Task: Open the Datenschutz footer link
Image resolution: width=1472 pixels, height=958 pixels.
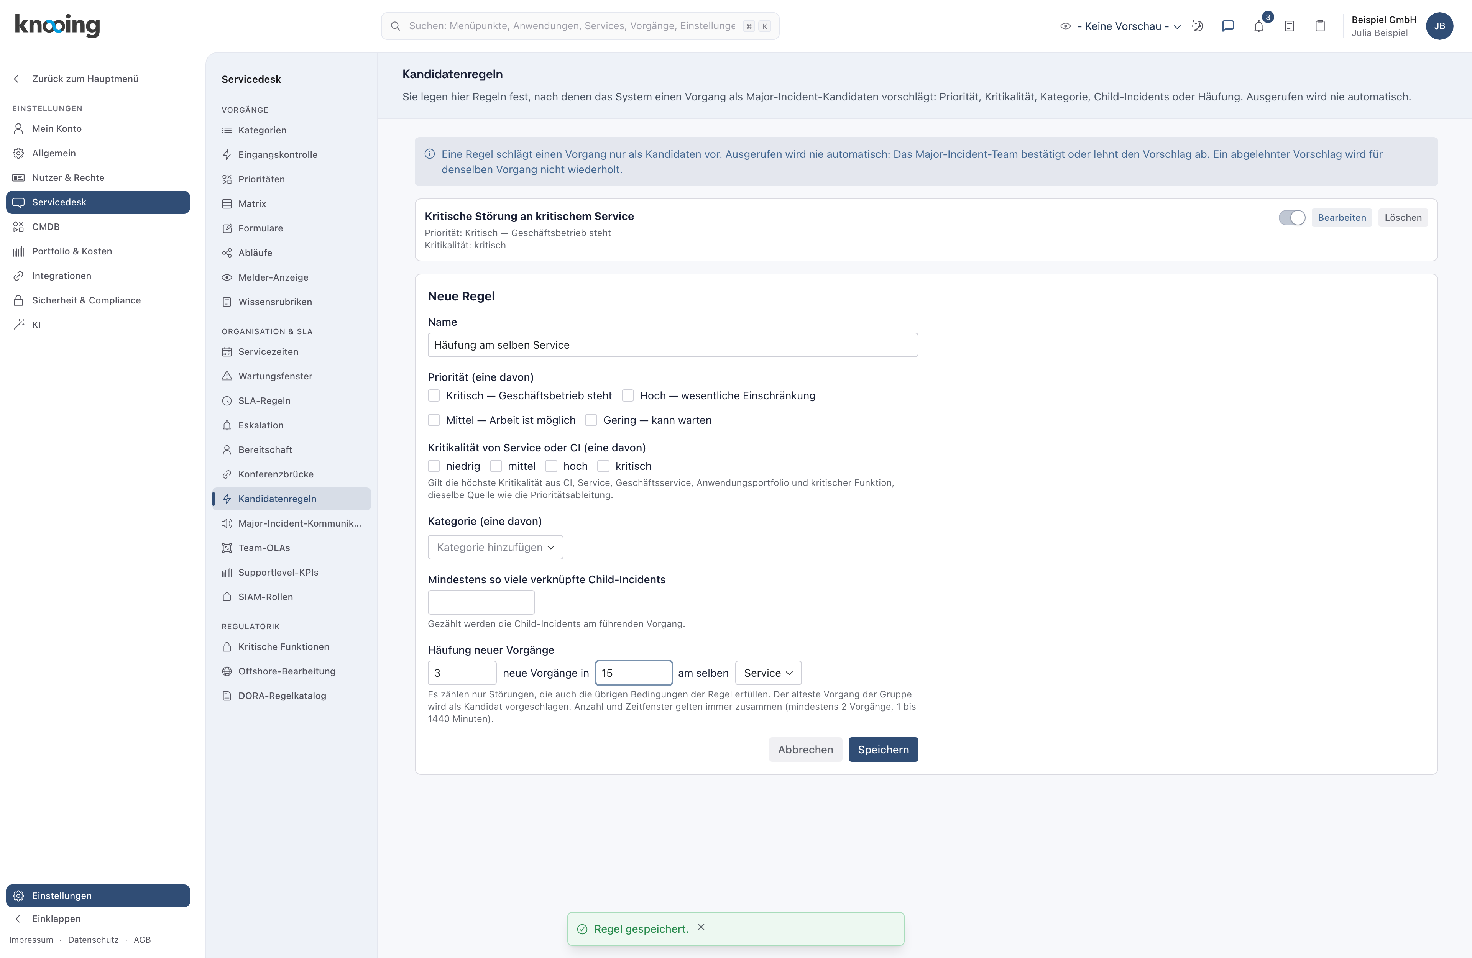Action: click(94, 940)
